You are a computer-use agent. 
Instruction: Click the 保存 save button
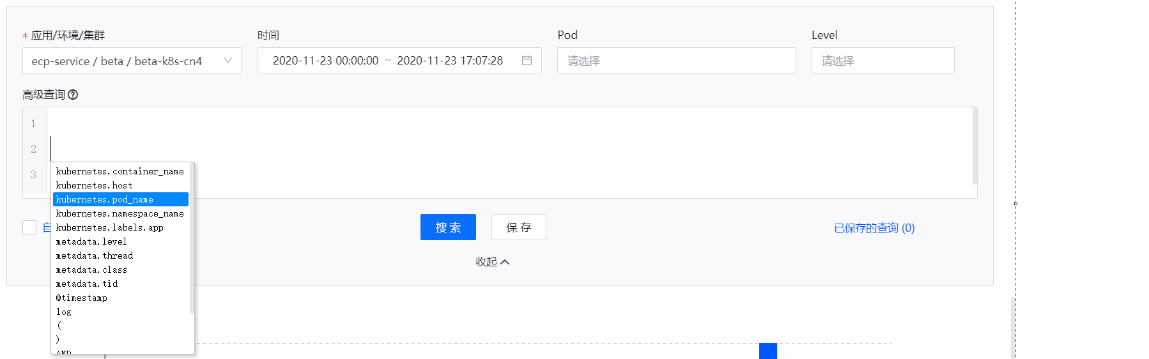click(518, 227)
